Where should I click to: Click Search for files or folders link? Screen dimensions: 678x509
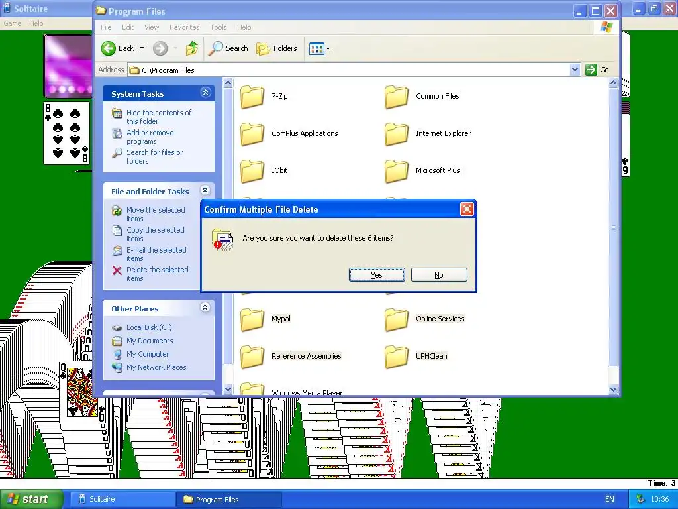tap(154, 156)
